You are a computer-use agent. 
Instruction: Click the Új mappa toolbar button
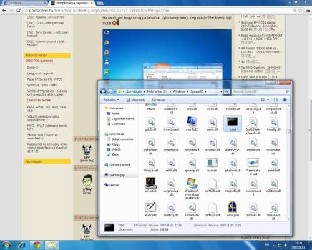point(158,99)
